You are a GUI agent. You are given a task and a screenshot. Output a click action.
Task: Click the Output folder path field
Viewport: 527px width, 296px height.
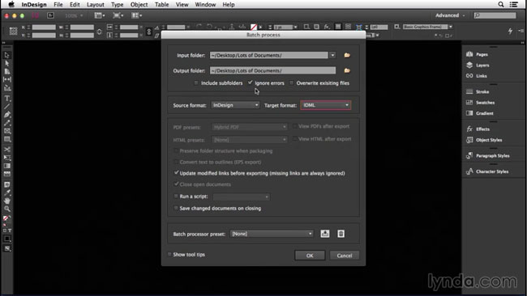[272, 70]
